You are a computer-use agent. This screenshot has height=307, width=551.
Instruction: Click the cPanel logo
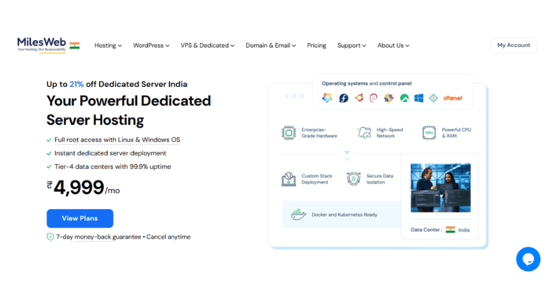(453, 98)
